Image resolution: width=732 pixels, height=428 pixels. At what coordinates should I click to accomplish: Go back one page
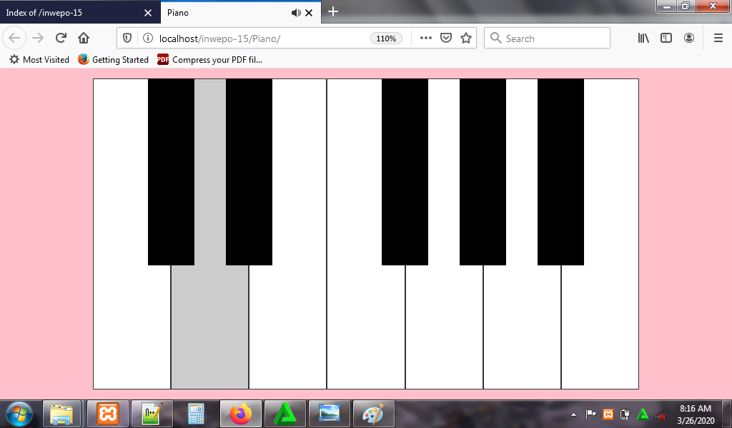(x=14, y=38)
